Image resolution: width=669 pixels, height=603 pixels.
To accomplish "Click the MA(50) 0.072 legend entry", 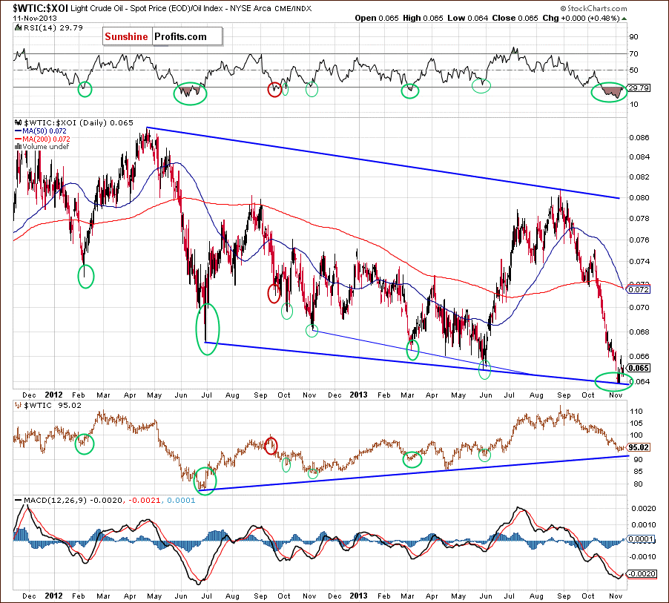I will tap(45, 131).
